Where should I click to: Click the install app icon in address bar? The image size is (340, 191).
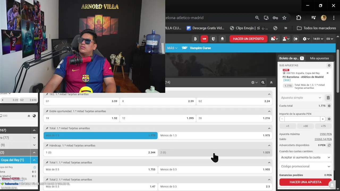pyautogui.click(x=266, y=18)
